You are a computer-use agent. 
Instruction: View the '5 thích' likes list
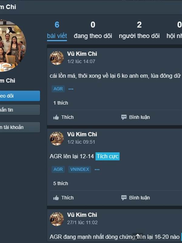click(60, 183)
